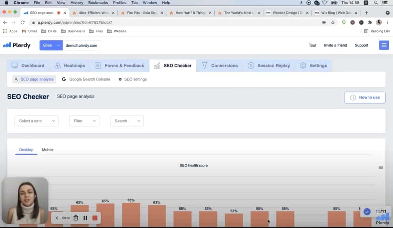The width and height of the screenshot is (393, 228).
Task: Open the Select a date dropdown
Action: pos(37,121)
